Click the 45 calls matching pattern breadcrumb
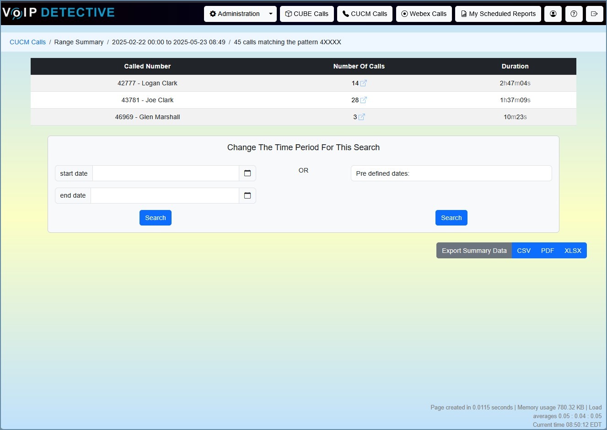Screen dimensions: 607x430 tap(287, 42)
